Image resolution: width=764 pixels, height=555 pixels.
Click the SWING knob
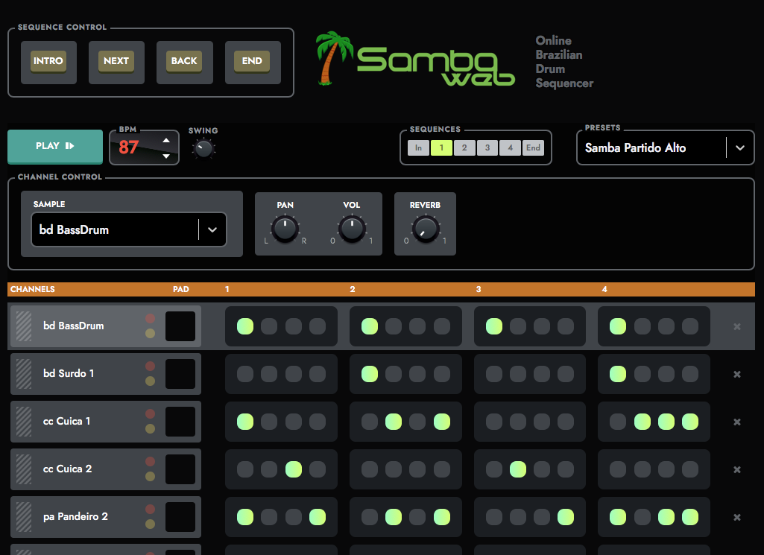(203, 148)
